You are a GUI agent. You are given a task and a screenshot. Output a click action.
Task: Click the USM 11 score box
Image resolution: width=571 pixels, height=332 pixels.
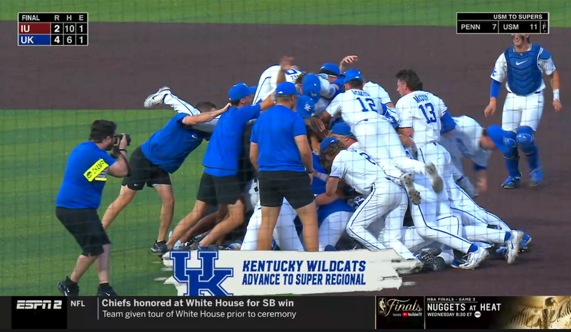coord(520,27)
